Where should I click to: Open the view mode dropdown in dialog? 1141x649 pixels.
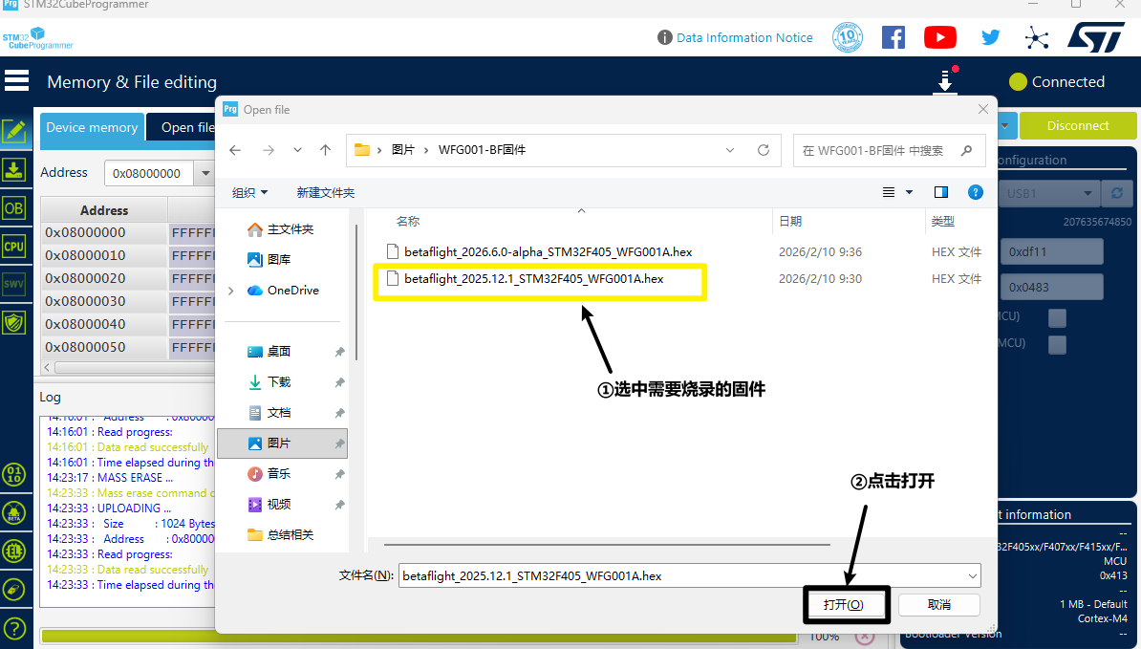(909, 192)
